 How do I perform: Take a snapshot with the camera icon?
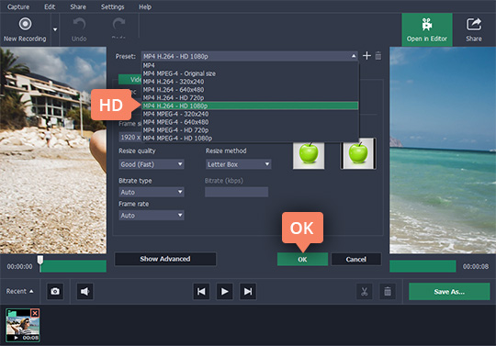click(x=55, y=291)
